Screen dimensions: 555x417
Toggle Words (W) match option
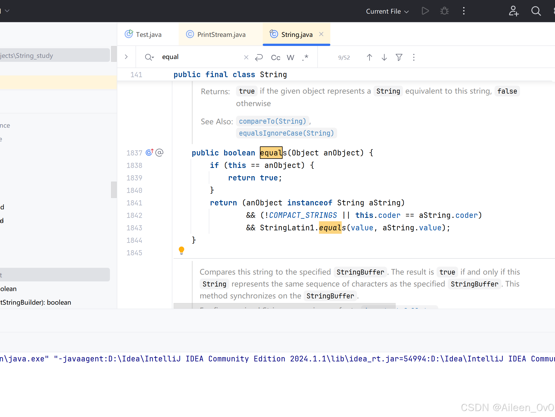[x=290, y=58]
